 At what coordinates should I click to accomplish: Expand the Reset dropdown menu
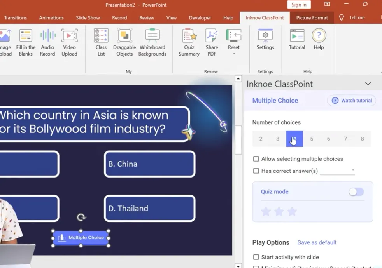pyautogui.click(x=234, y=54)
